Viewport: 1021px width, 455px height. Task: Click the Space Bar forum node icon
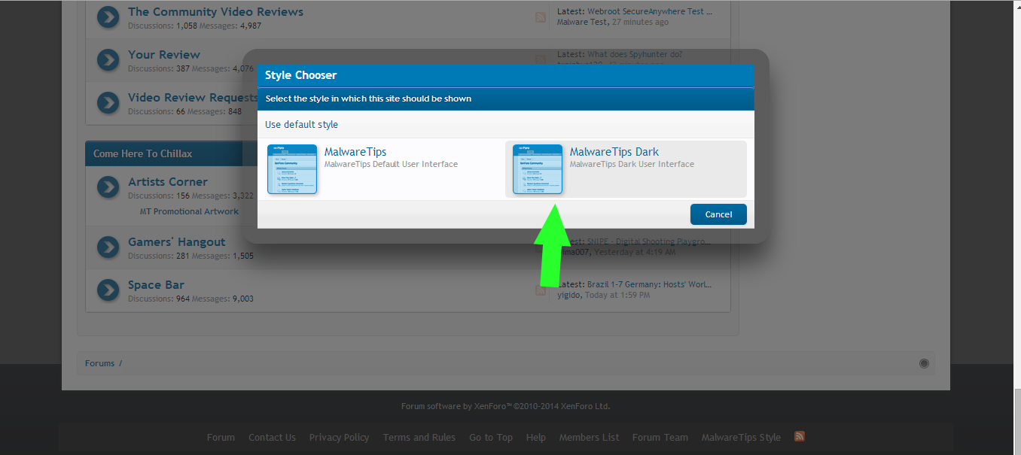click(x=108, y=290)
